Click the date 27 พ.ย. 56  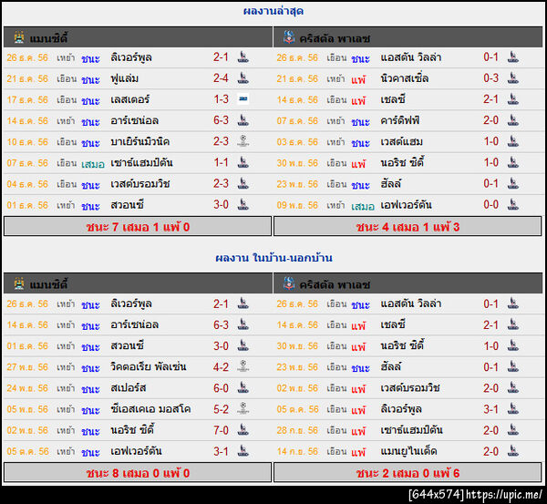tap(27, 367)
